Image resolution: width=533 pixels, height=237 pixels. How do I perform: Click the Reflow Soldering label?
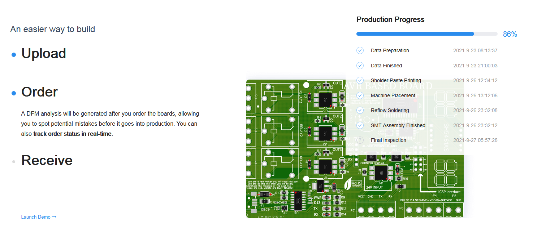click(x=390, y=110)
